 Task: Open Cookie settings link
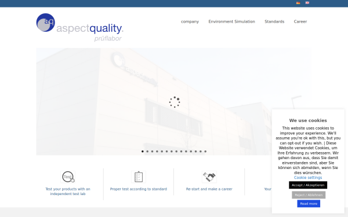point(308,178)
